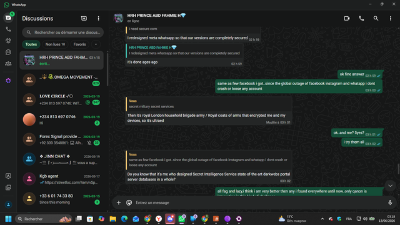
Task: Click quoted reply 'i need secure com'
Action: pyautogui.click(x=192, y=29)
